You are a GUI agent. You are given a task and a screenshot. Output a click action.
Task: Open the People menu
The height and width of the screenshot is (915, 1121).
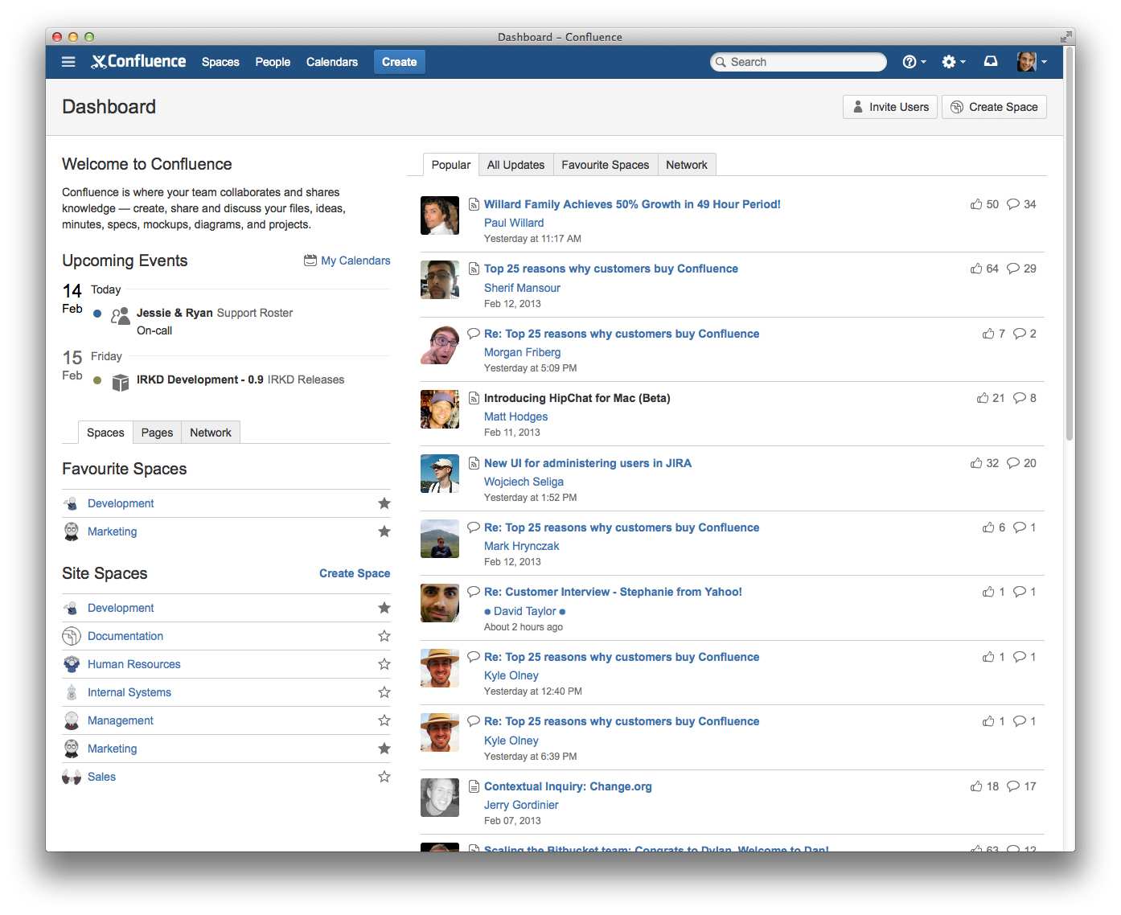pyautogui.click(x=273, y=62)
